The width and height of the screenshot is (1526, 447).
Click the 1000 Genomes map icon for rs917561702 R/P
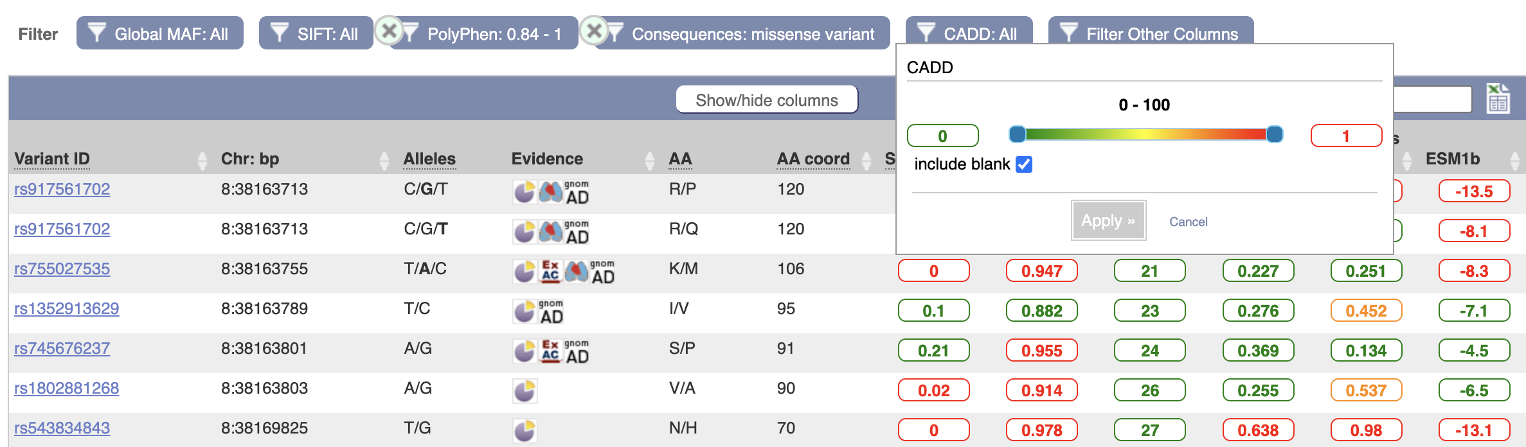click(551, 192)
